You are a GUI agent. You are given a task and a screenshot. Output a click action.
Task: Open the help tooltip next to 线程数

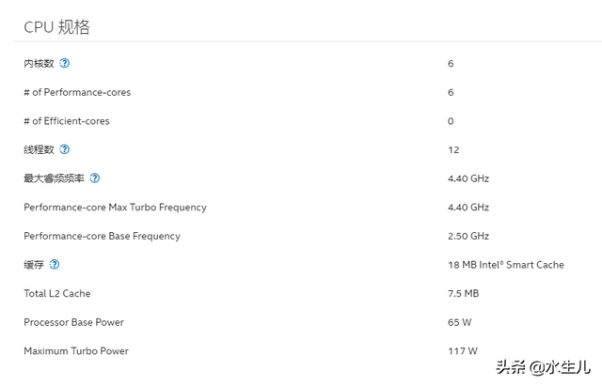(65, 149)
